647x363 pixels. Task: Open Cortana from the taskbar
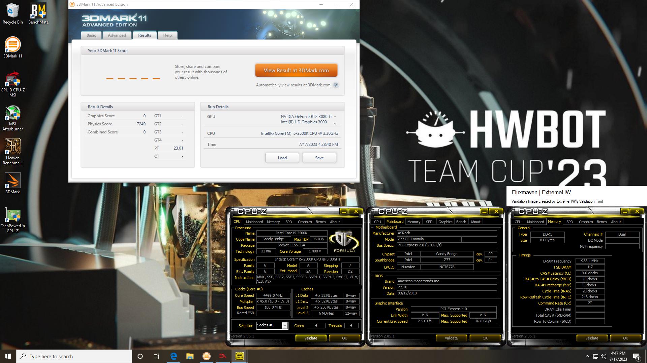[x=140, y=356]
